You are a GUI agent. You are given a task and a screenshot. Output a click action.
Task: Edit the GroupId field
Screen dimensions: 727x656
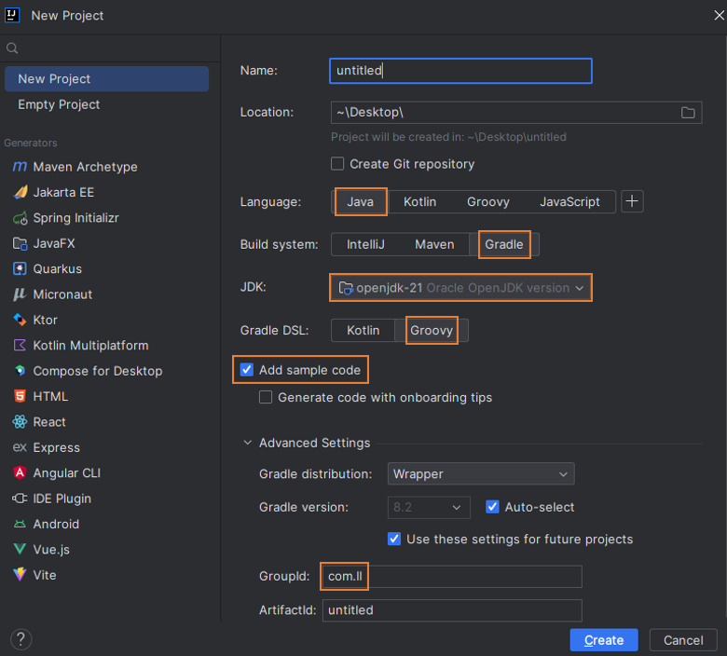tap(452, 576)
